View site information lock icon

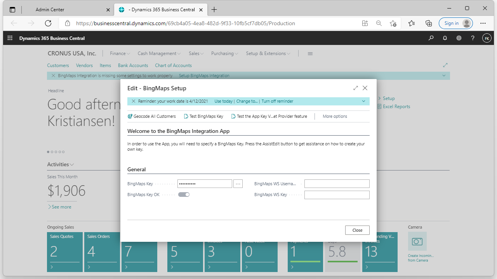68,23
